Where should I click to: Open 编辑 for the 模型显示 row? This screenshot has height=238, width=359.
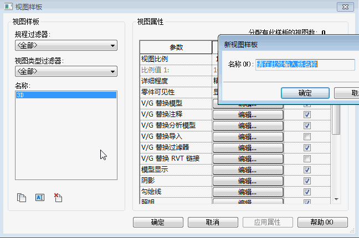point(248,170)
